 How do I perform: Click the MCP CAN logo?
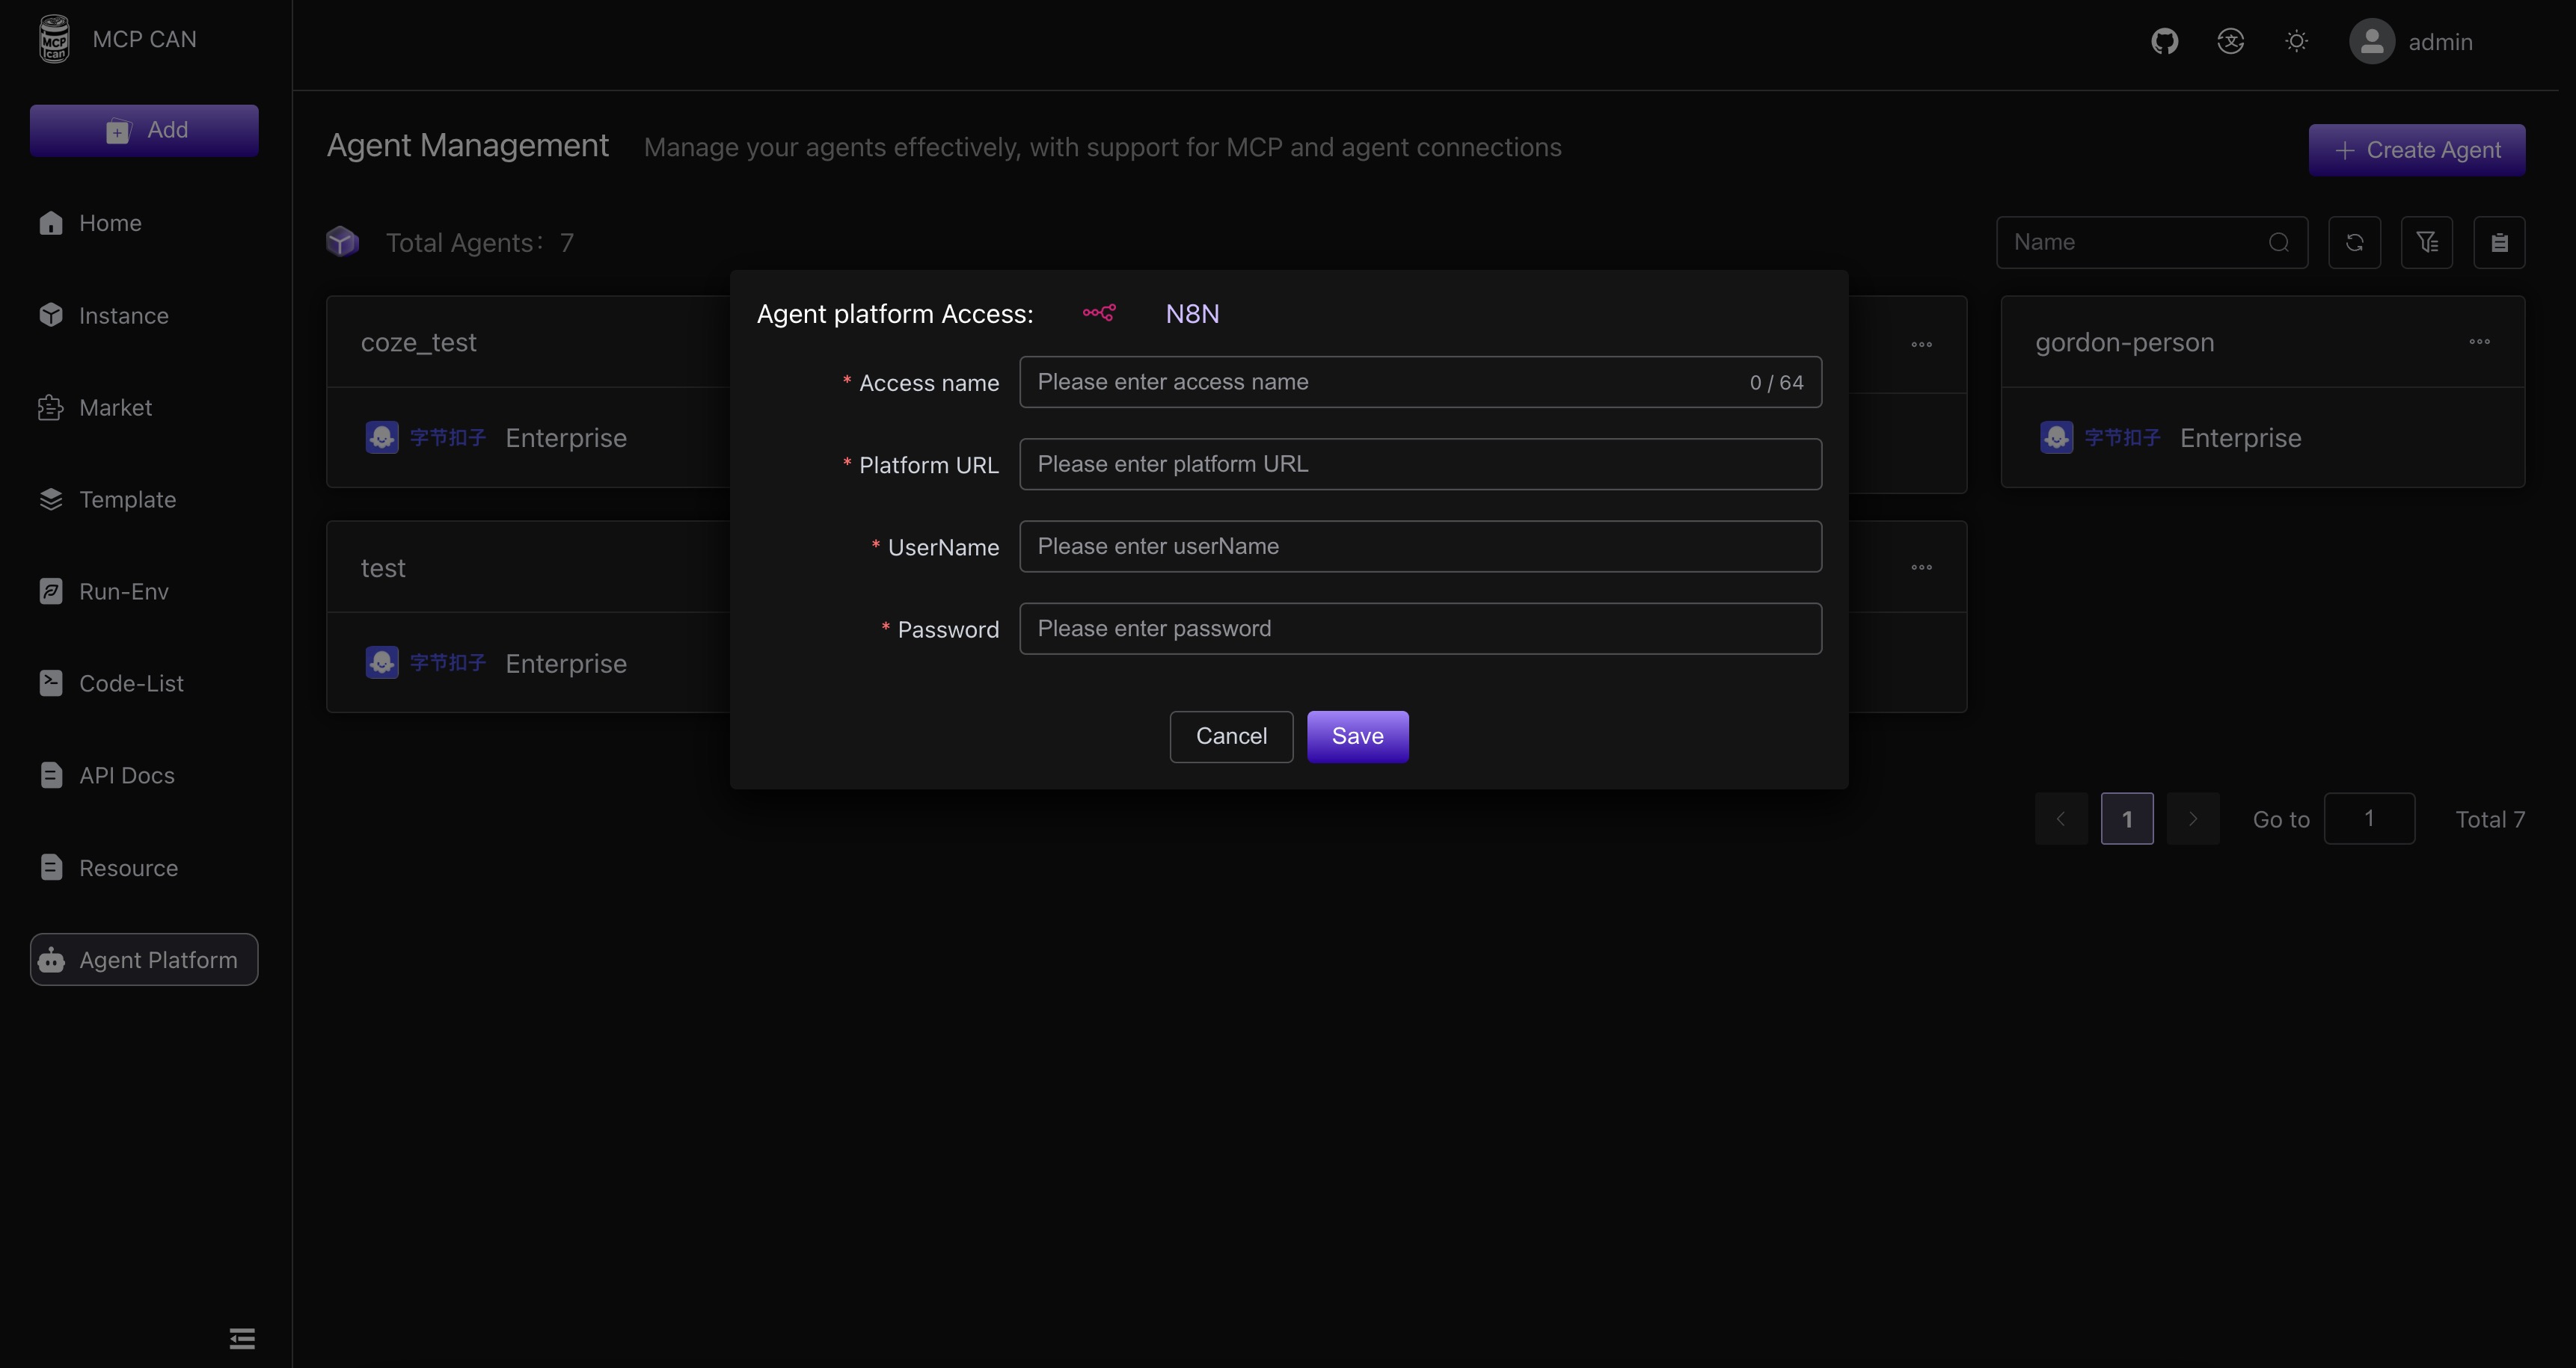click(54, 39)
